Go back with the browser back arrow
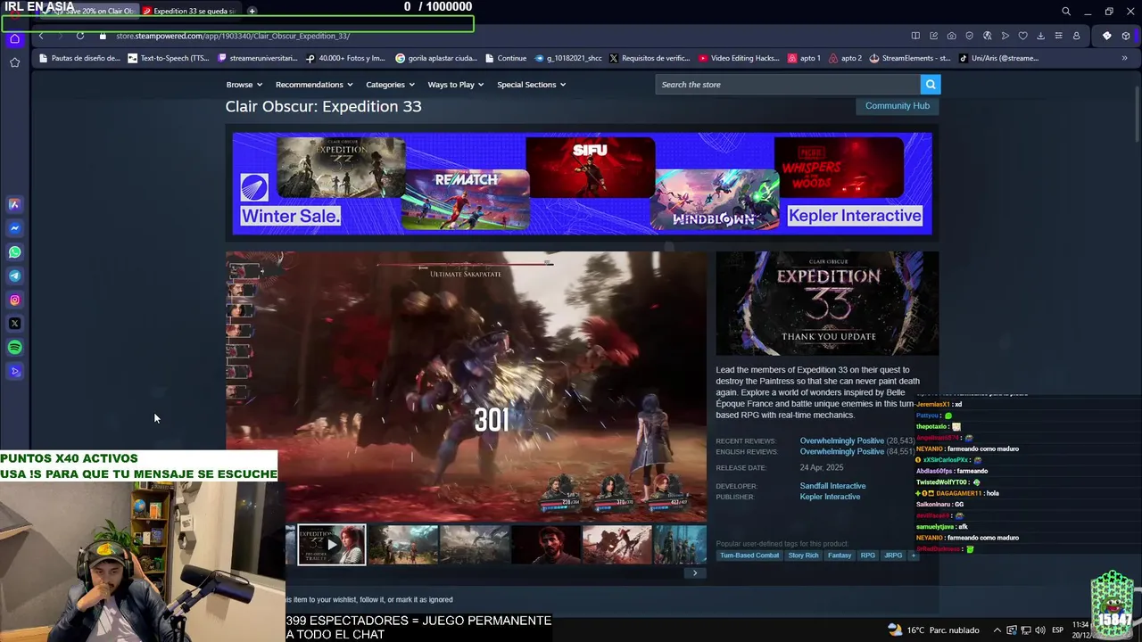Image resolution: width=1142 pixels, height=642 pixels. pyautogui.click(x=41, y=36)
